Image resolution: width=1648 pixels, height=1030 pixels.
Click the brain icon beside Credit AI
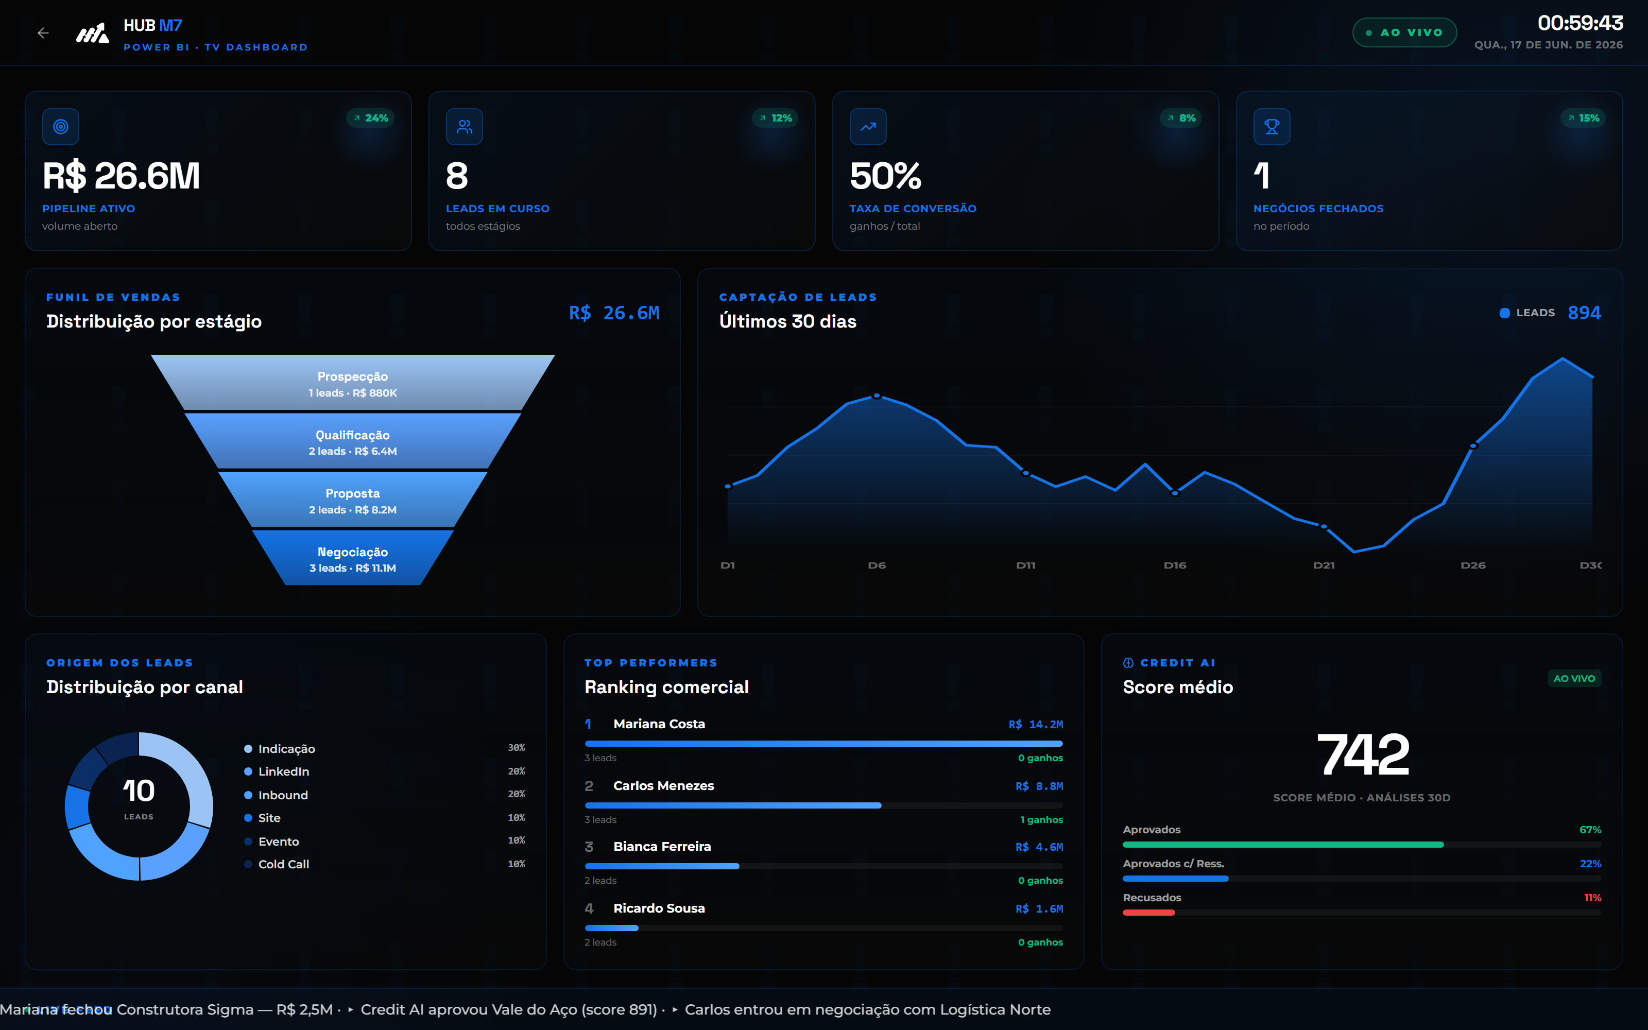point(1128,663)
